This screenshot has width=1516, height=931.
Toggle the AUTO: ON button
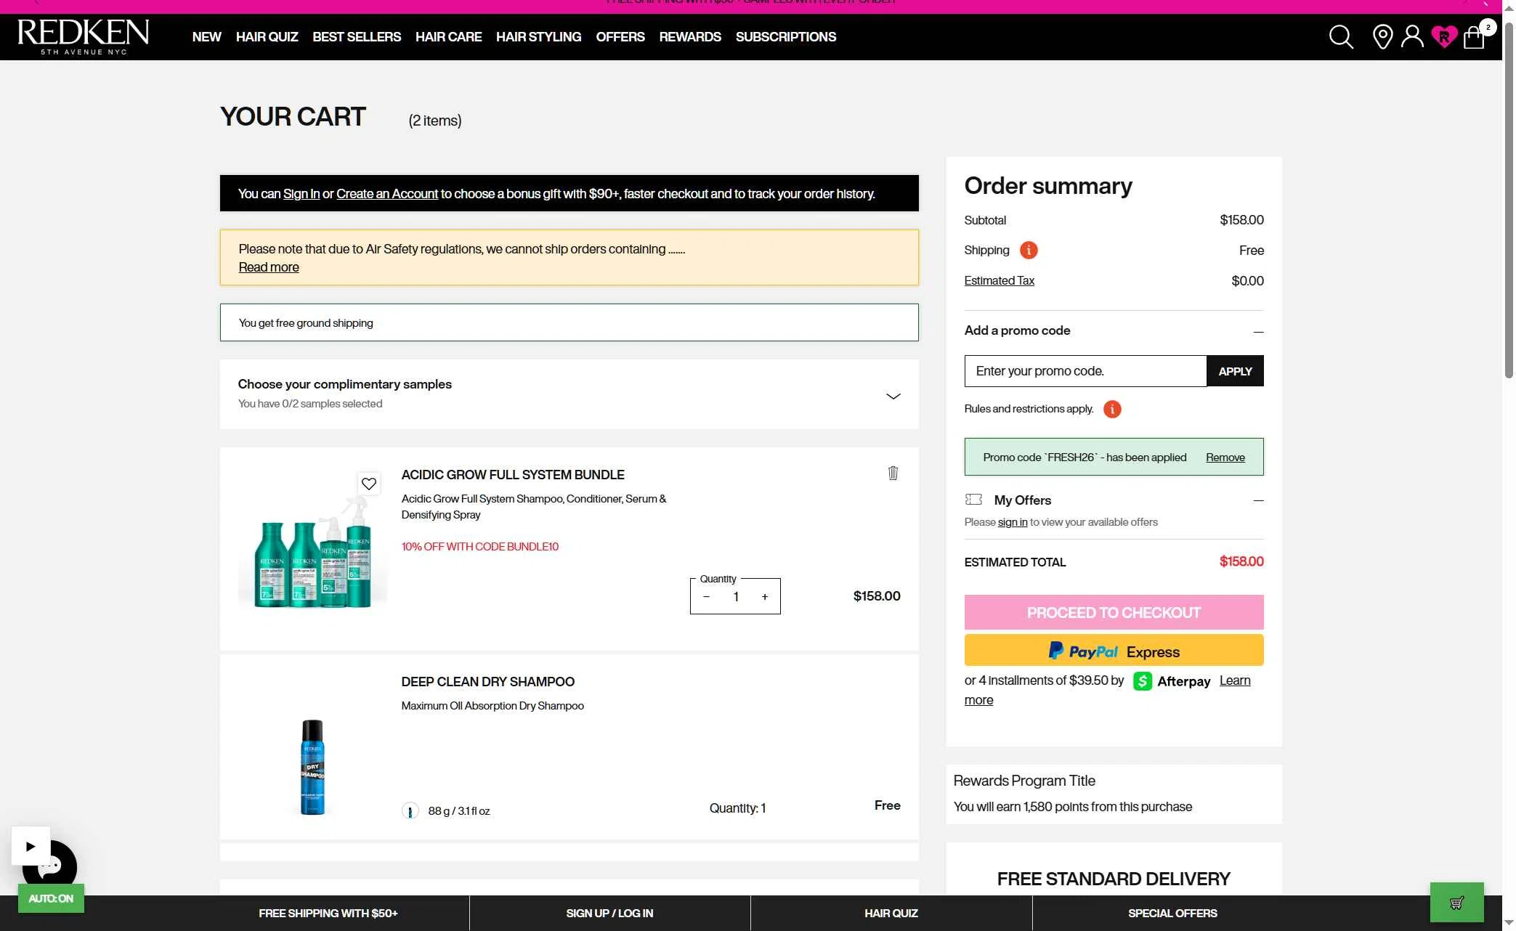[x=51, y=898]
